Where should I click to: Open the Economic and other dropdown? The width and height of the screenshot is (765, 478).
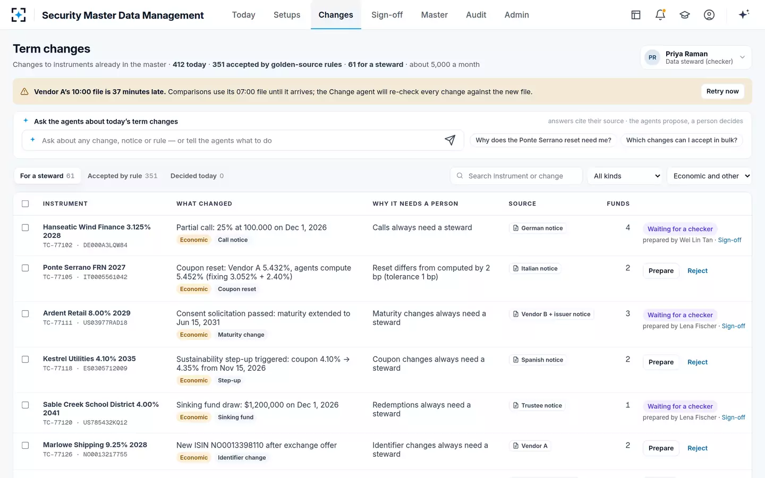point(710,176)
